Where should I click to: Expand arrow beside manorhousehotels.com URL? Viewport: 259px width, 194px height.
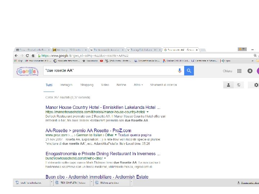[147, 112]
